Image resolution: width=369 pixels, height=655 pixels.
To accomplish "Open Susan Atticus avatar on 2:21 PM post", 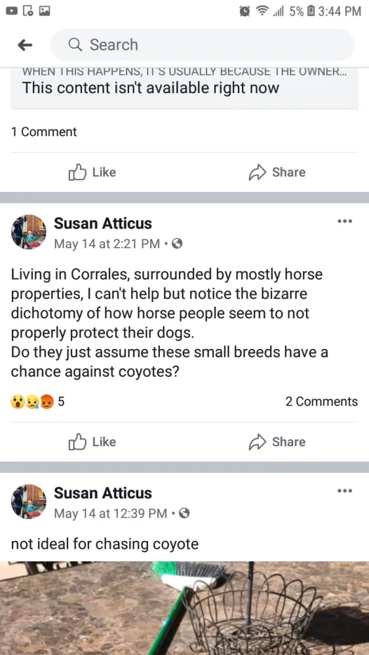I will pos(29,232).
